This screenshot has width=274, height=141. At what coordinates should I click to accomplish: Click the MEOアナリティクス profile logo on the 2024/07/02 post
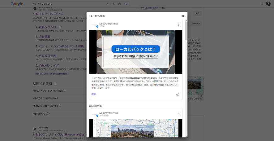[95, 114]
